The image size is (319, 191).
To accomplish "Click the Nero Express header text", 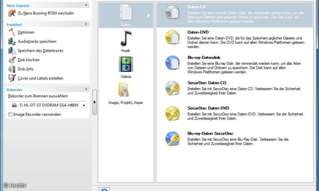I will click(18, 5).
